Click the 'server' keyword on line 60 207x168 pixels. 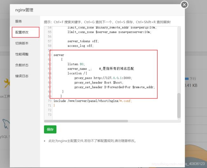[x=59, y=55]
